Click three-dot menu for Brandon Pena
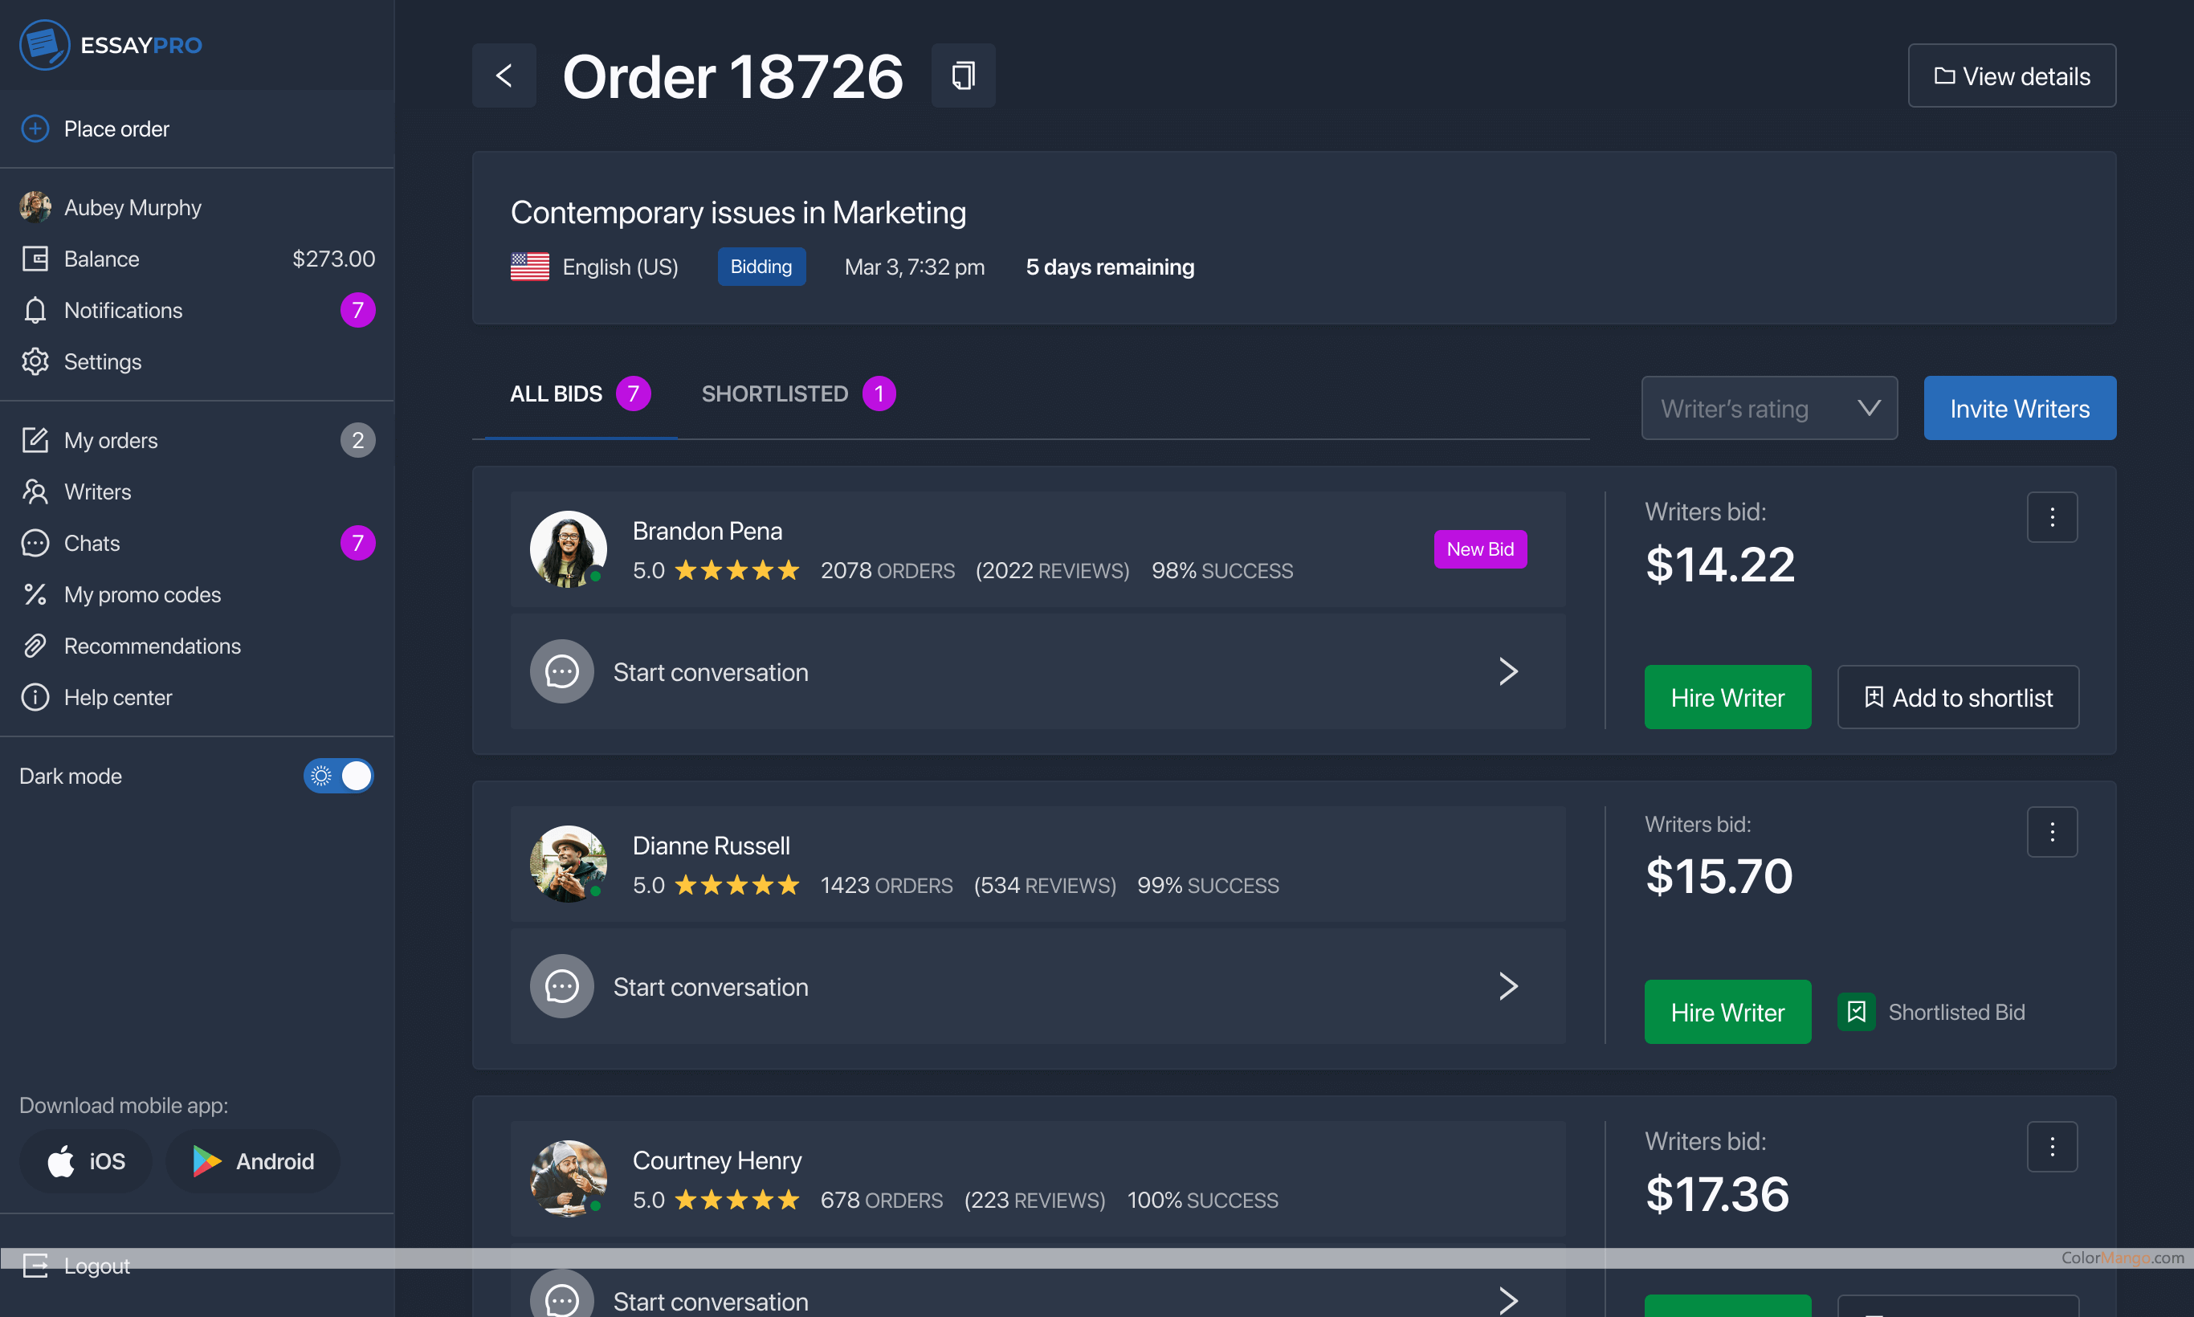 tap(2053, 517)
